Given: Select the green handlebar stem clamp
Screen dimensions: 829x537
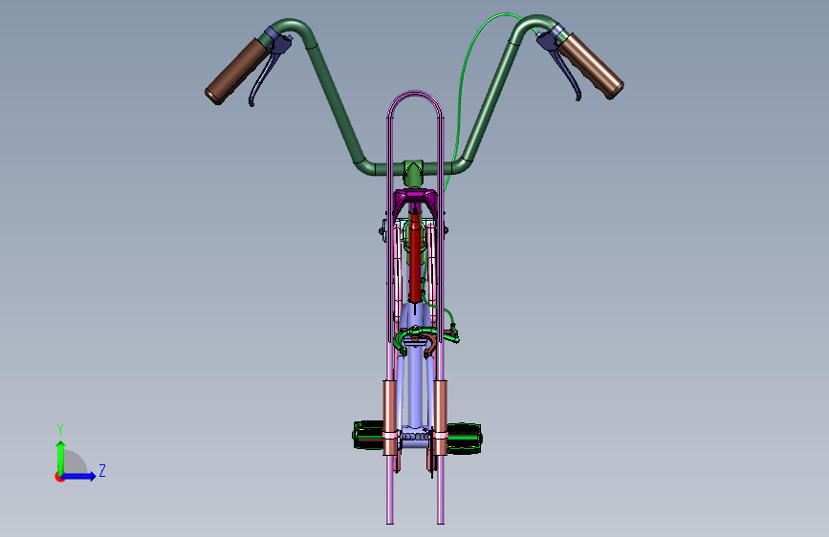Looking at the screenshot, I should click(x=413, y=173).
